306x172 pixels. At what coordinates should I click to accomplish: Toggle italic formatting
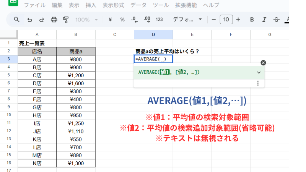[264, 19]
